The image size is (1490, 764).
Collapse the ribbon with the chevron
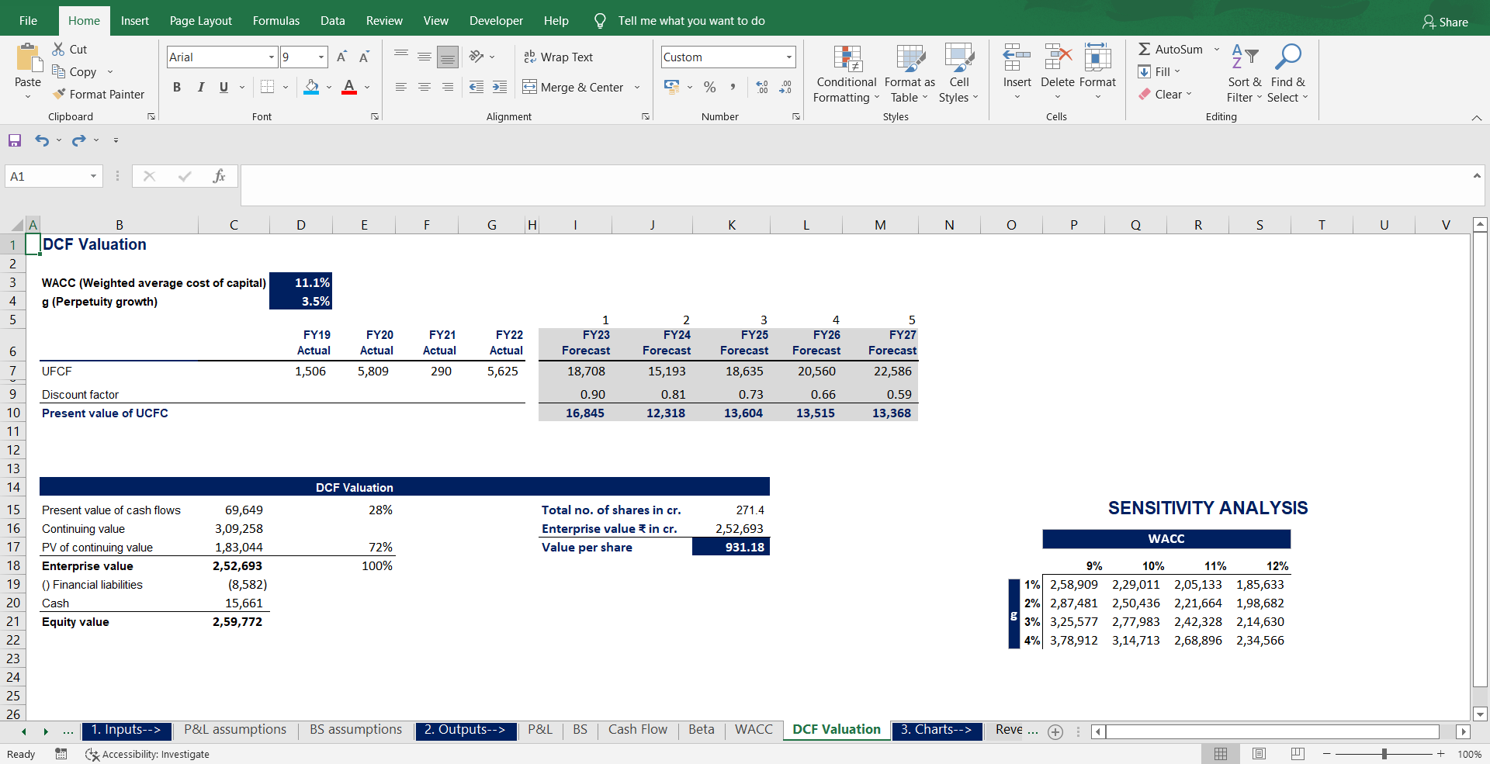(1476, 118)
